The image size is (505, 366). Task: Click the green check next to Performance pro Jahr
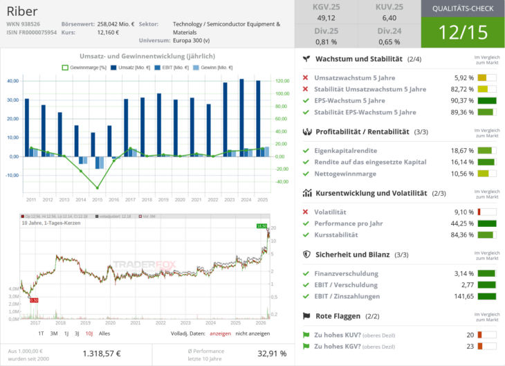pos(306,223)
